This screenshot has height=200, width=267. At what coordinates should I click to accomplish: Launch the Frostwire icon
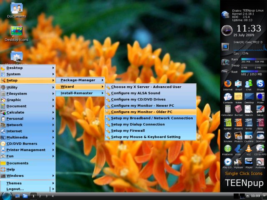(228, 149)
